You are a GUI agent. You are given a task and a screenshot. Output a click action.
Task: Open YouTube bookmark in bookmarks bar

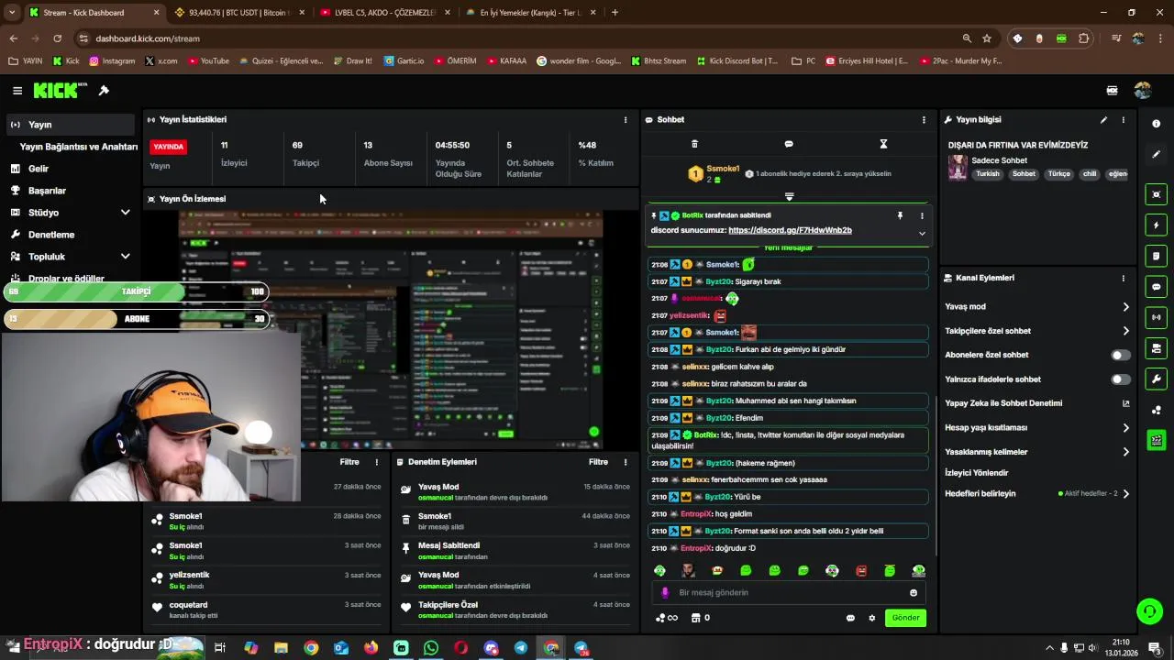pos(208,61)
